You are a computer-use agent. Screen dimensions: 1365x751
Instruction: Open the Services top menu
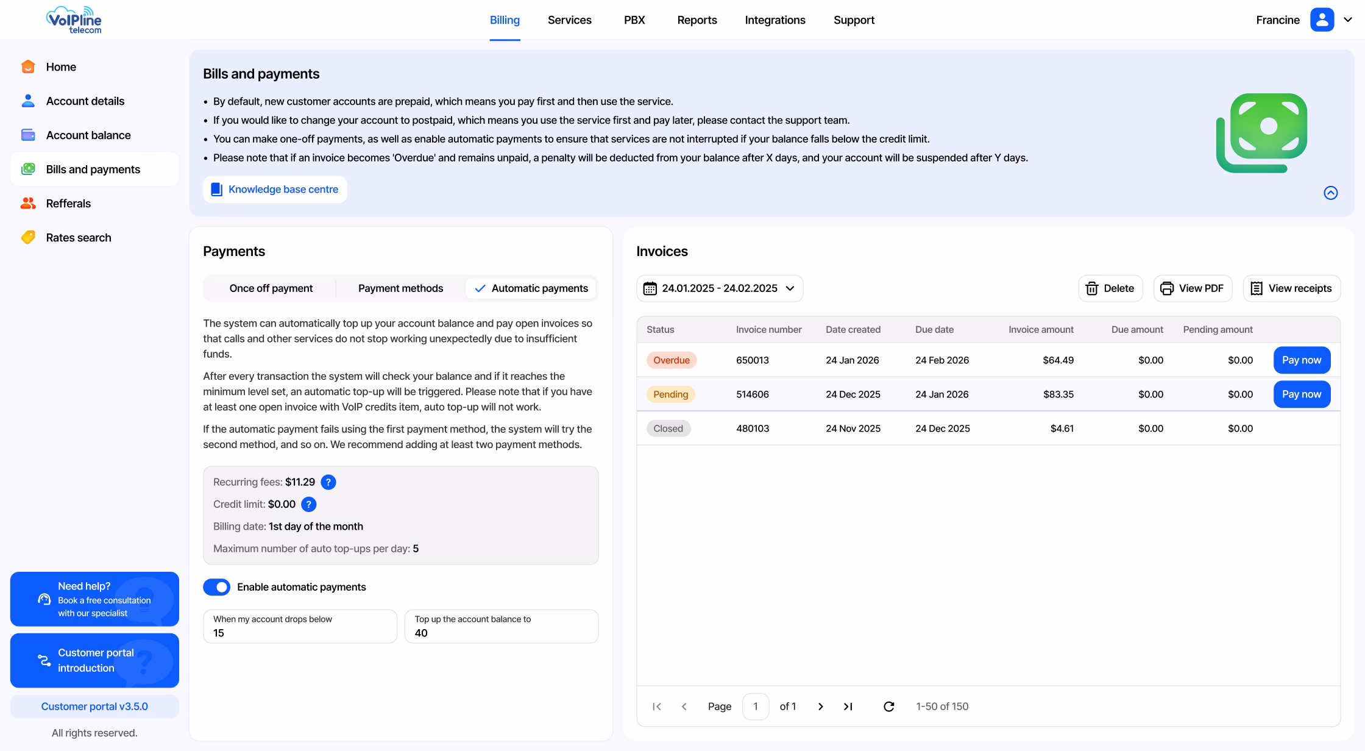(x=569, y=20)
